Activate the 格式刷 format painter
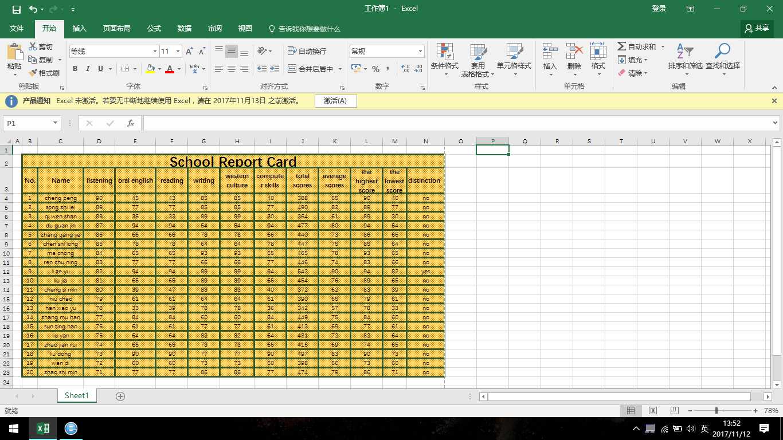Screen dimensions: 783x440 pos(44,73)
